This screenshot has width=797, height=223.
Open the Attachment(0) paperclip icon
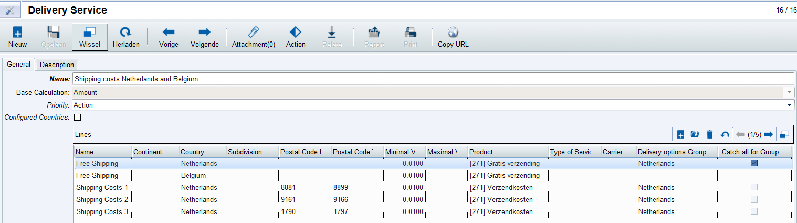(x=254, y=33)
